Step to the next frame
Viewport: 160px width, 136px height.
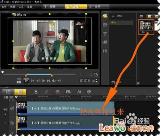(x=43, y=80)
